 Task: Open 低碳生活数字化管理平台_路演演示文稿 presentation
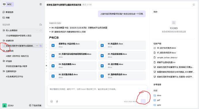(x=175, y=67)
